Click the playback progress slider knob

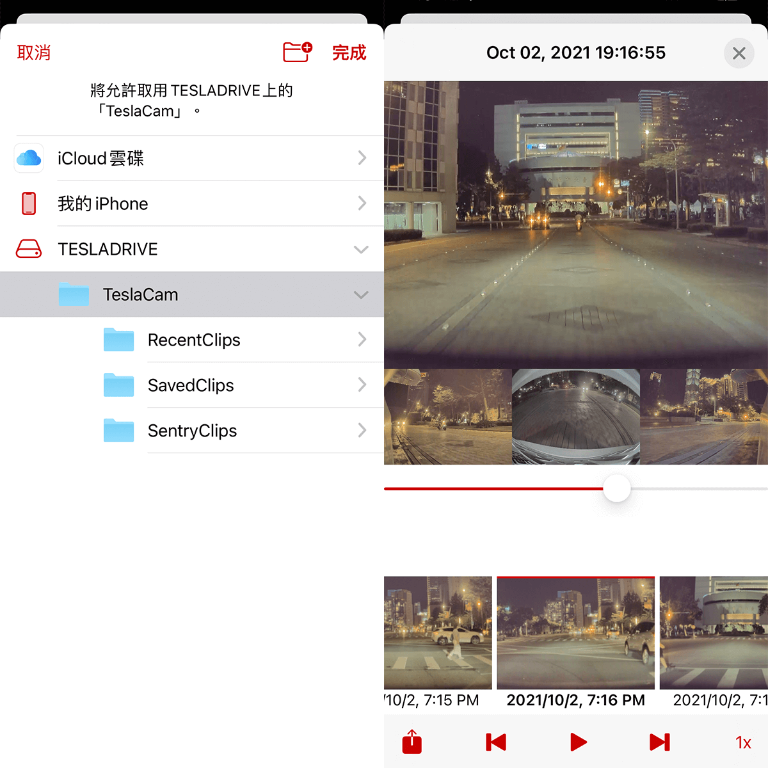coord(617,488)
